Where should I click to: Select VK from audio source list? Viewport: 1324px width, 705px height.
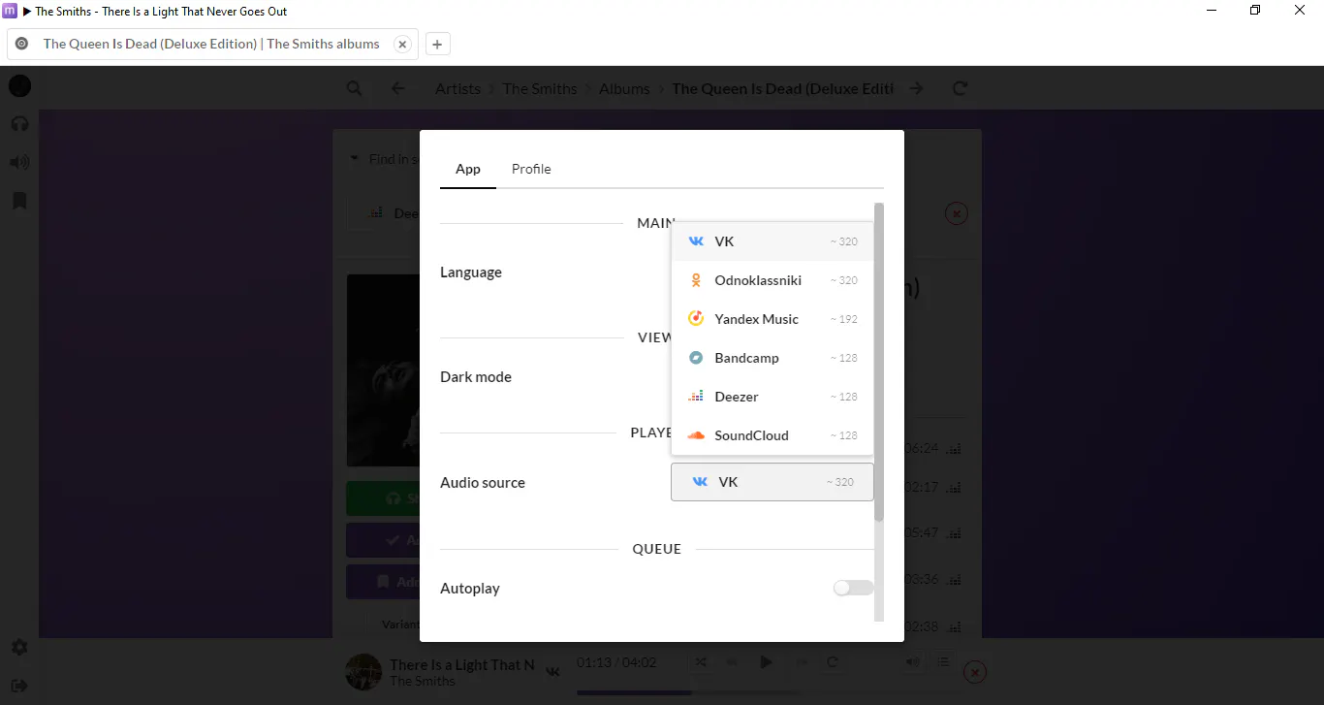point(772,241)
